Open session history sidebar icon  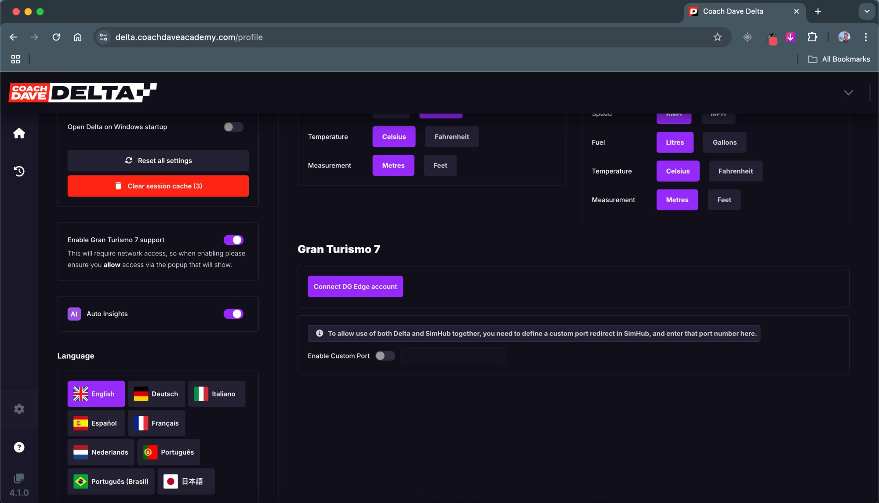point(19,171)
